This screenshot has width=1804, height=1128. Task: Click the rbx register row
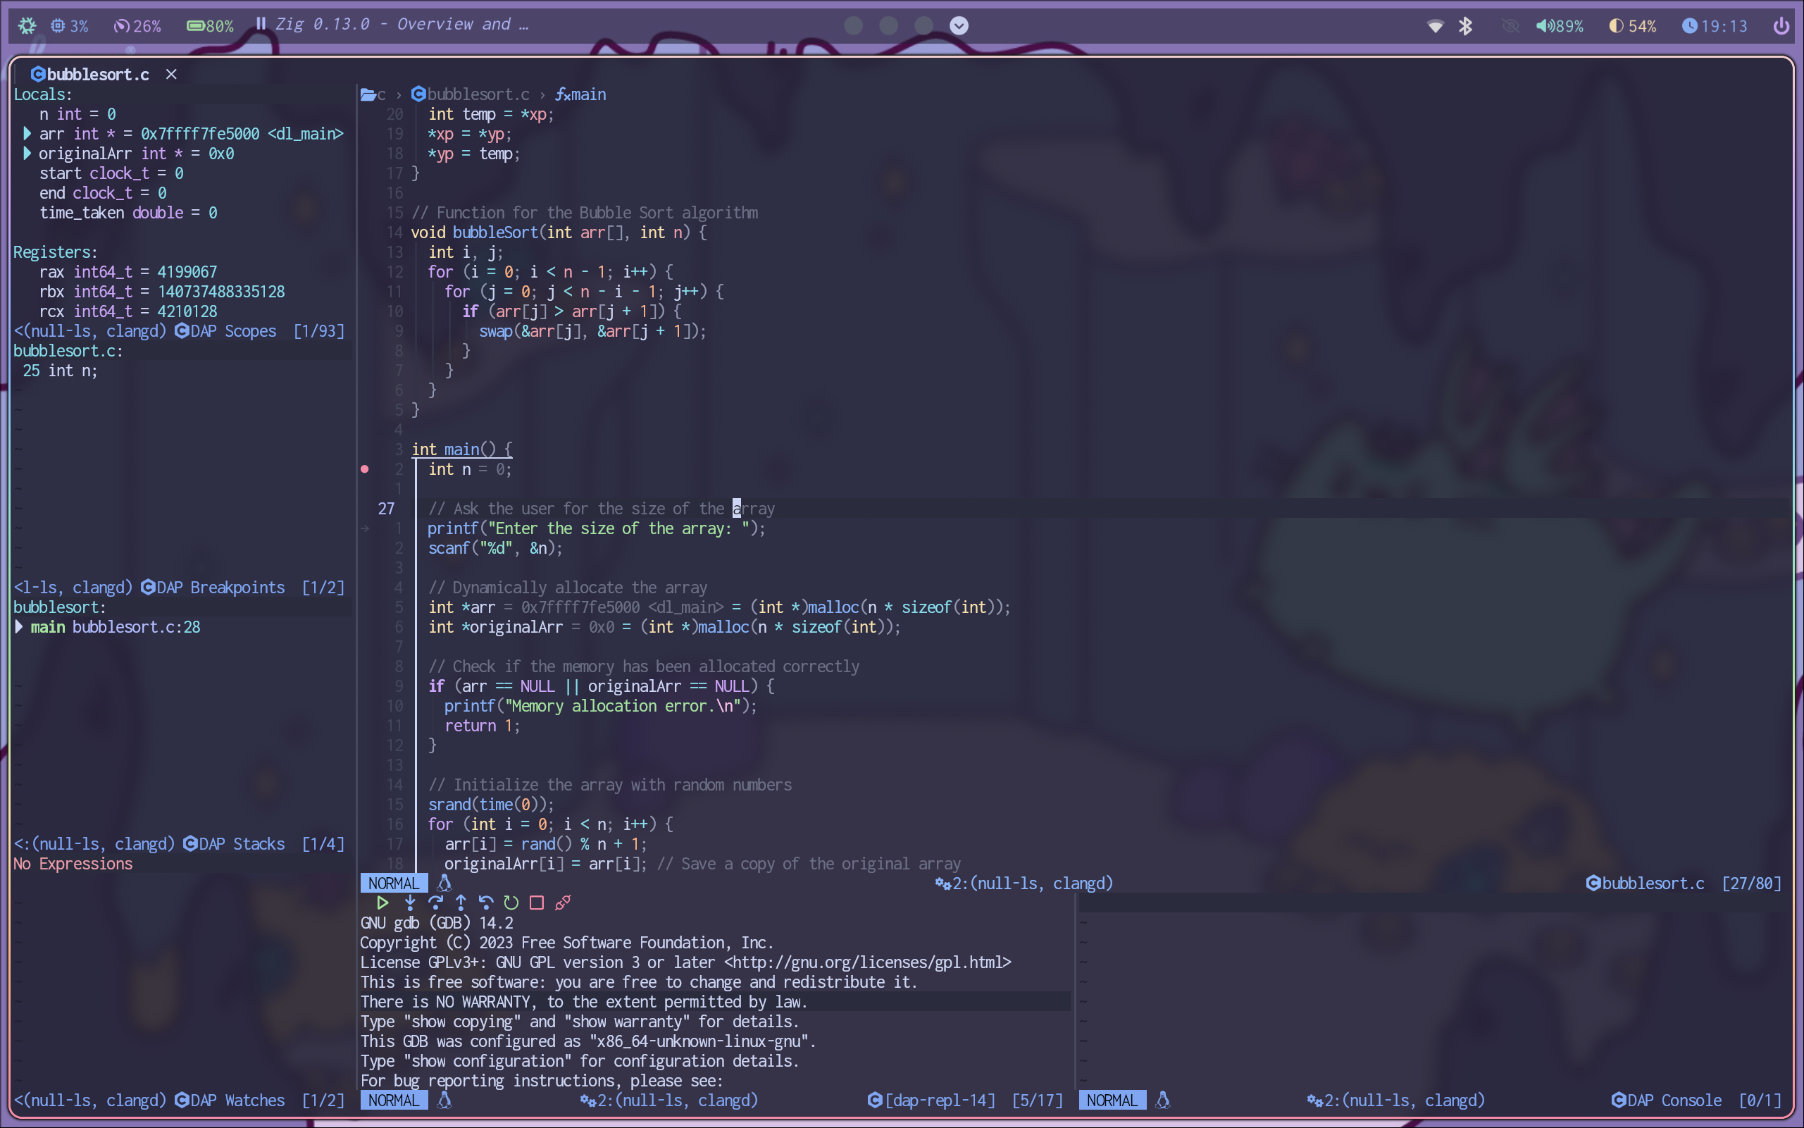pyautogui.click(x=162, y=291)
